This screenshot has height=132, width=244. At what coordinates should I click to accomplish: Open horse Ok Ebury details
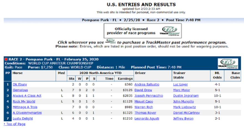[20, 85]
